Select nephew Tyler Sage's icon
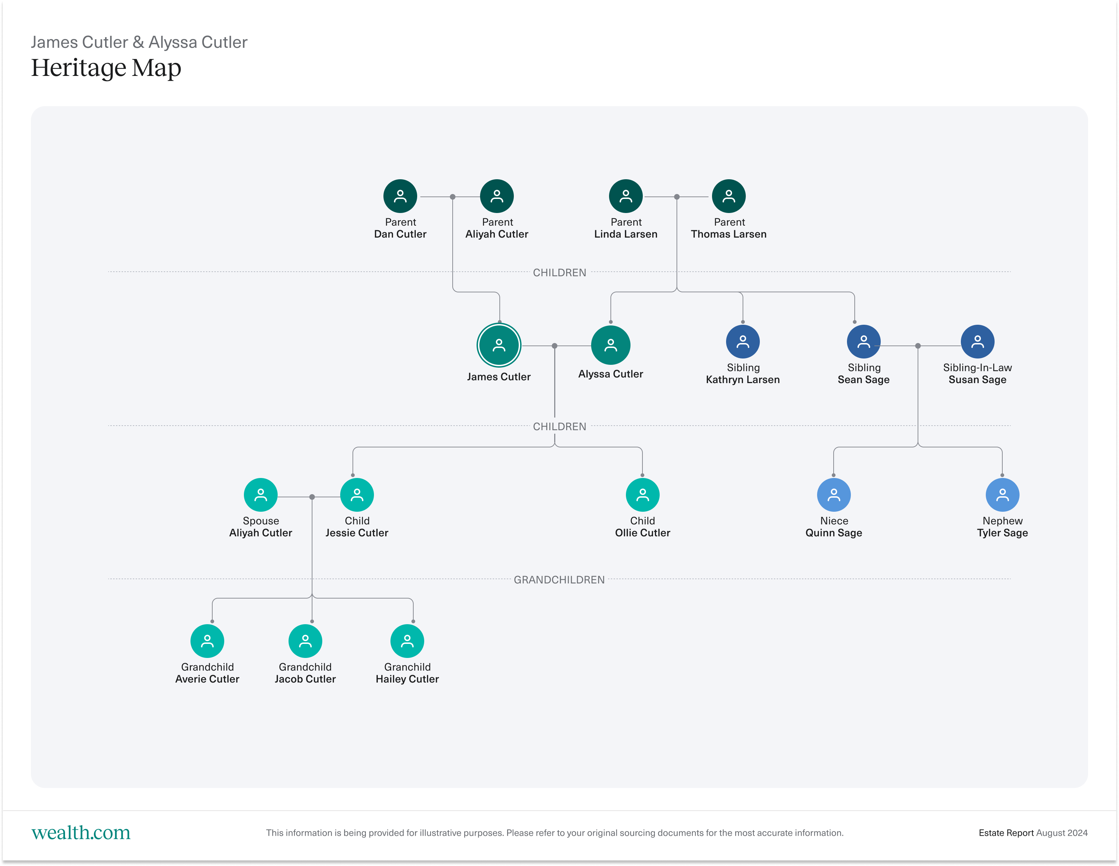Screen dimensions: 1119x866 [1002, 495]
